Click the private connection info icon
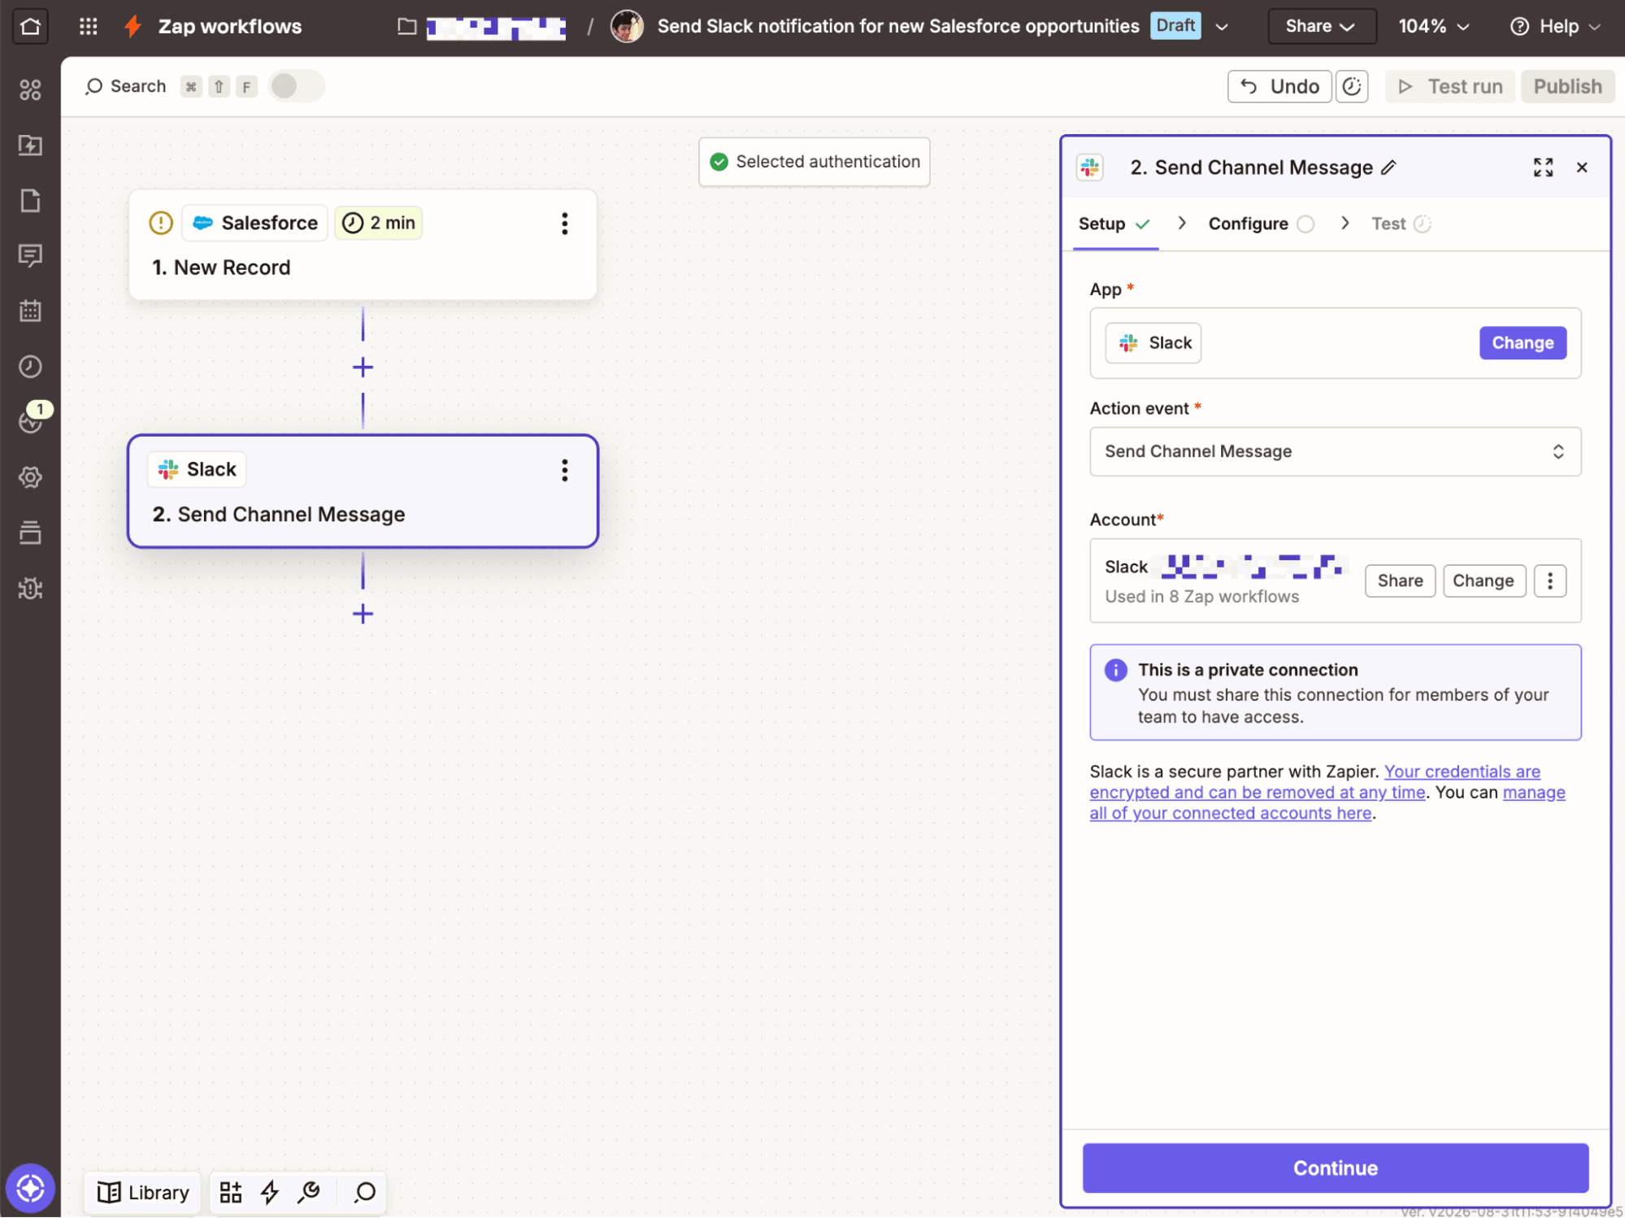This screenshot has height=1218, width=1625. click(1115, 670)
